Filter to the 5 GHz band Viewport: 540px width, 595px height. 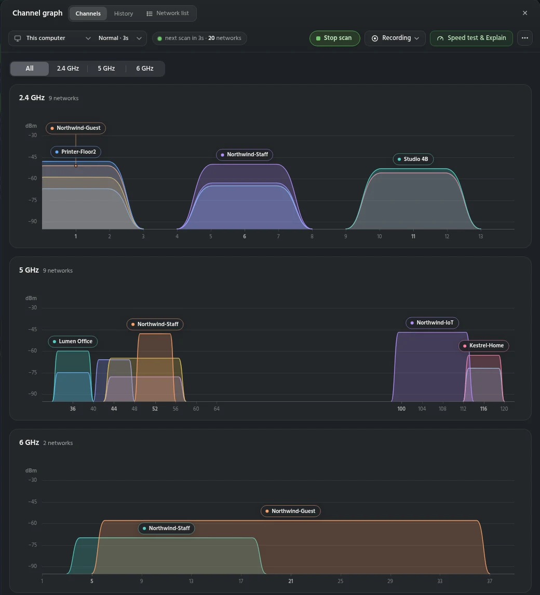(106, 69)
